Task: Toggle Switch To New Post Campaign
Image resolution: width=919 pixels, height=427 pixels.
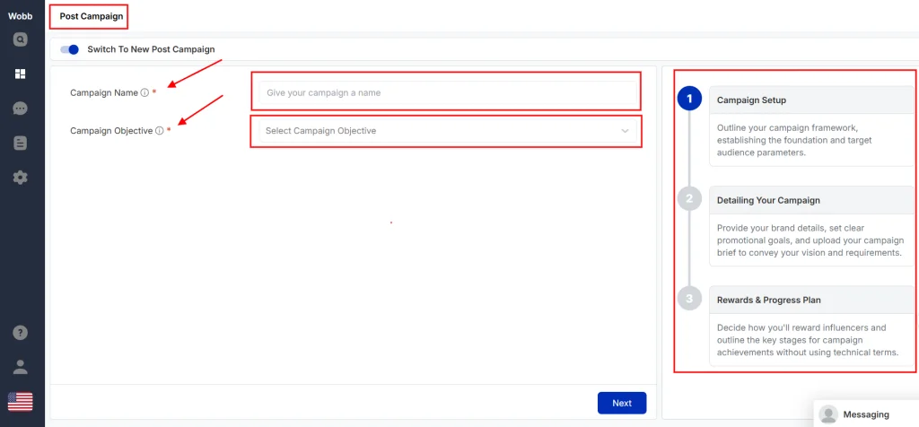Action: pos(70,49)
